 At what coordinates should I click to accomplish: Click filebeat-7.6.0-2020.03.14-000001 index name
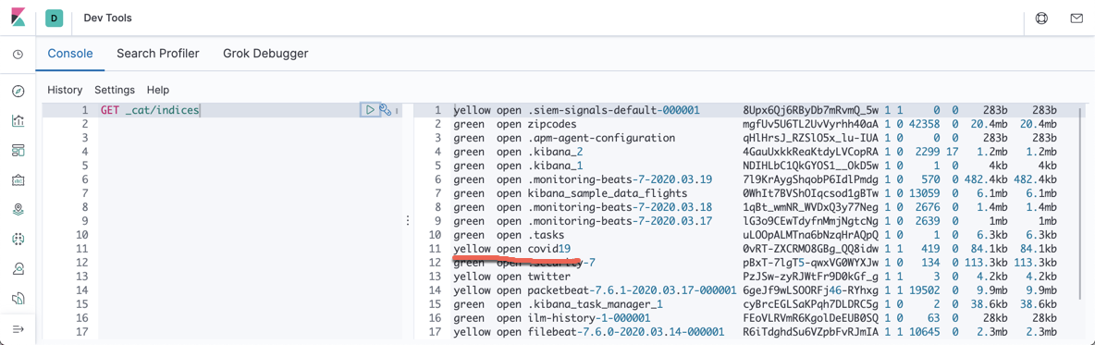point(626,332)
